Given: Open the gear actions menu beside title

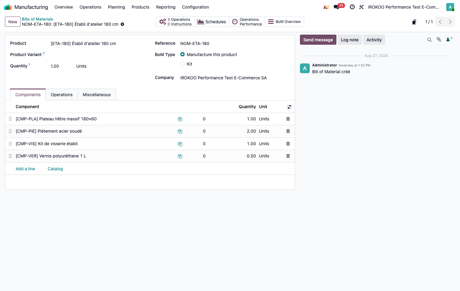Looking at the screenshot, I should tap(122, 24).
